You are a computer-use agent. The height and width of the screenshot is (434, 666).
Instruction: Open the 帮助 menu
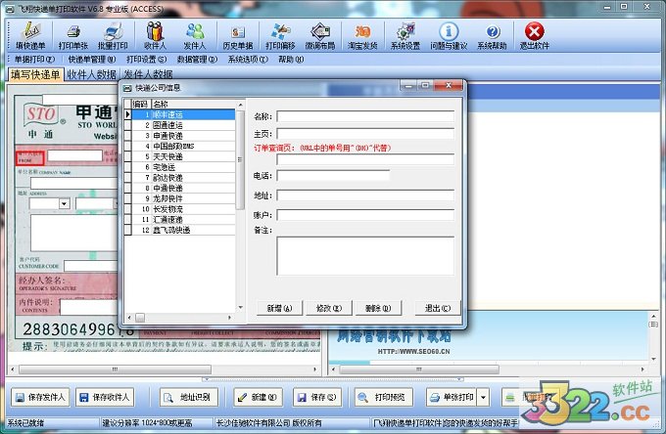pyautogui.click(x=291, y=60)
